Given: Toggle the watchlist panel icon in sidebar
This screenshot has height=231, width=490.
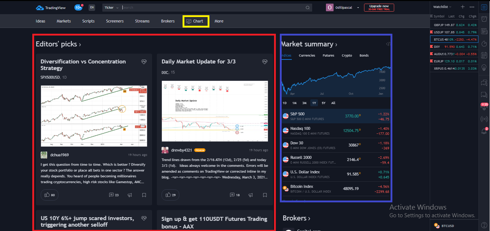Looking at the screenshot, I should click(484, 7).
